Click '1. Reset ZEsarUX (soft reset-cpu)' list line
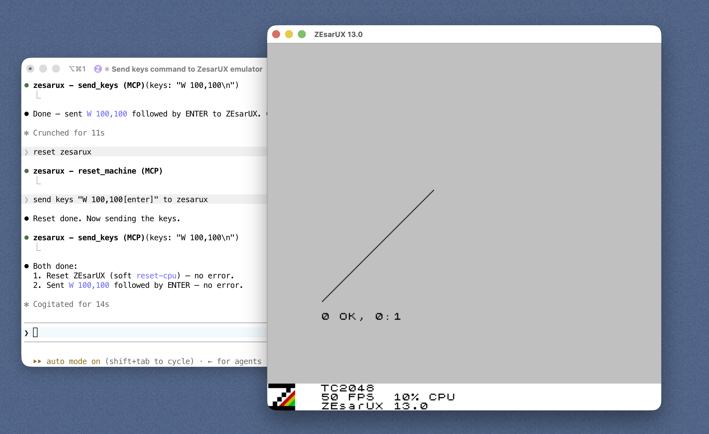The height and width of the screenshot is (434, 709). pos(134,276)
